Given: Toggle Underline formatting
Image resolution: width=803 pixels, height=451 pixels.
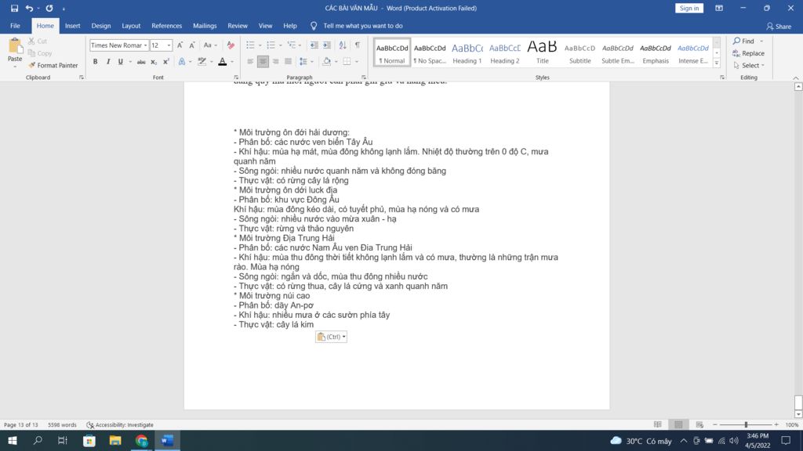Looking at the screenshot, I should 120,62.
